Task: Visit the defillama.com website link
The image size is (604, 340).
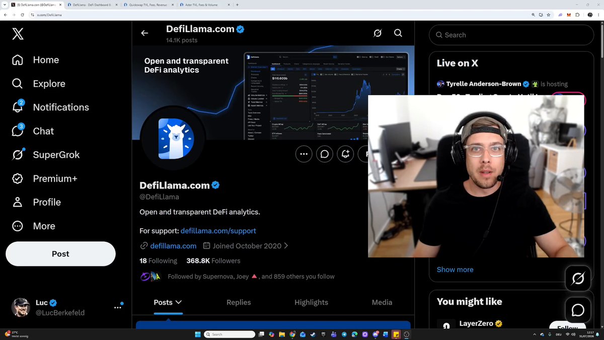Action: click(x=173, y=246)
